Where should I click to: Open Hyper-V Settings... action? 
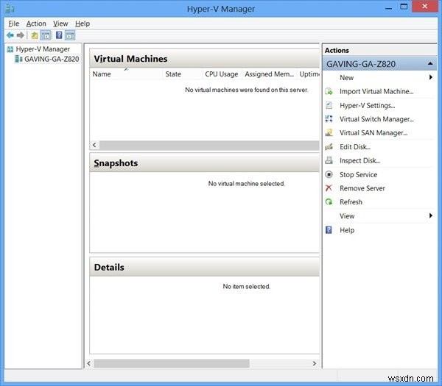pos(368,105)
